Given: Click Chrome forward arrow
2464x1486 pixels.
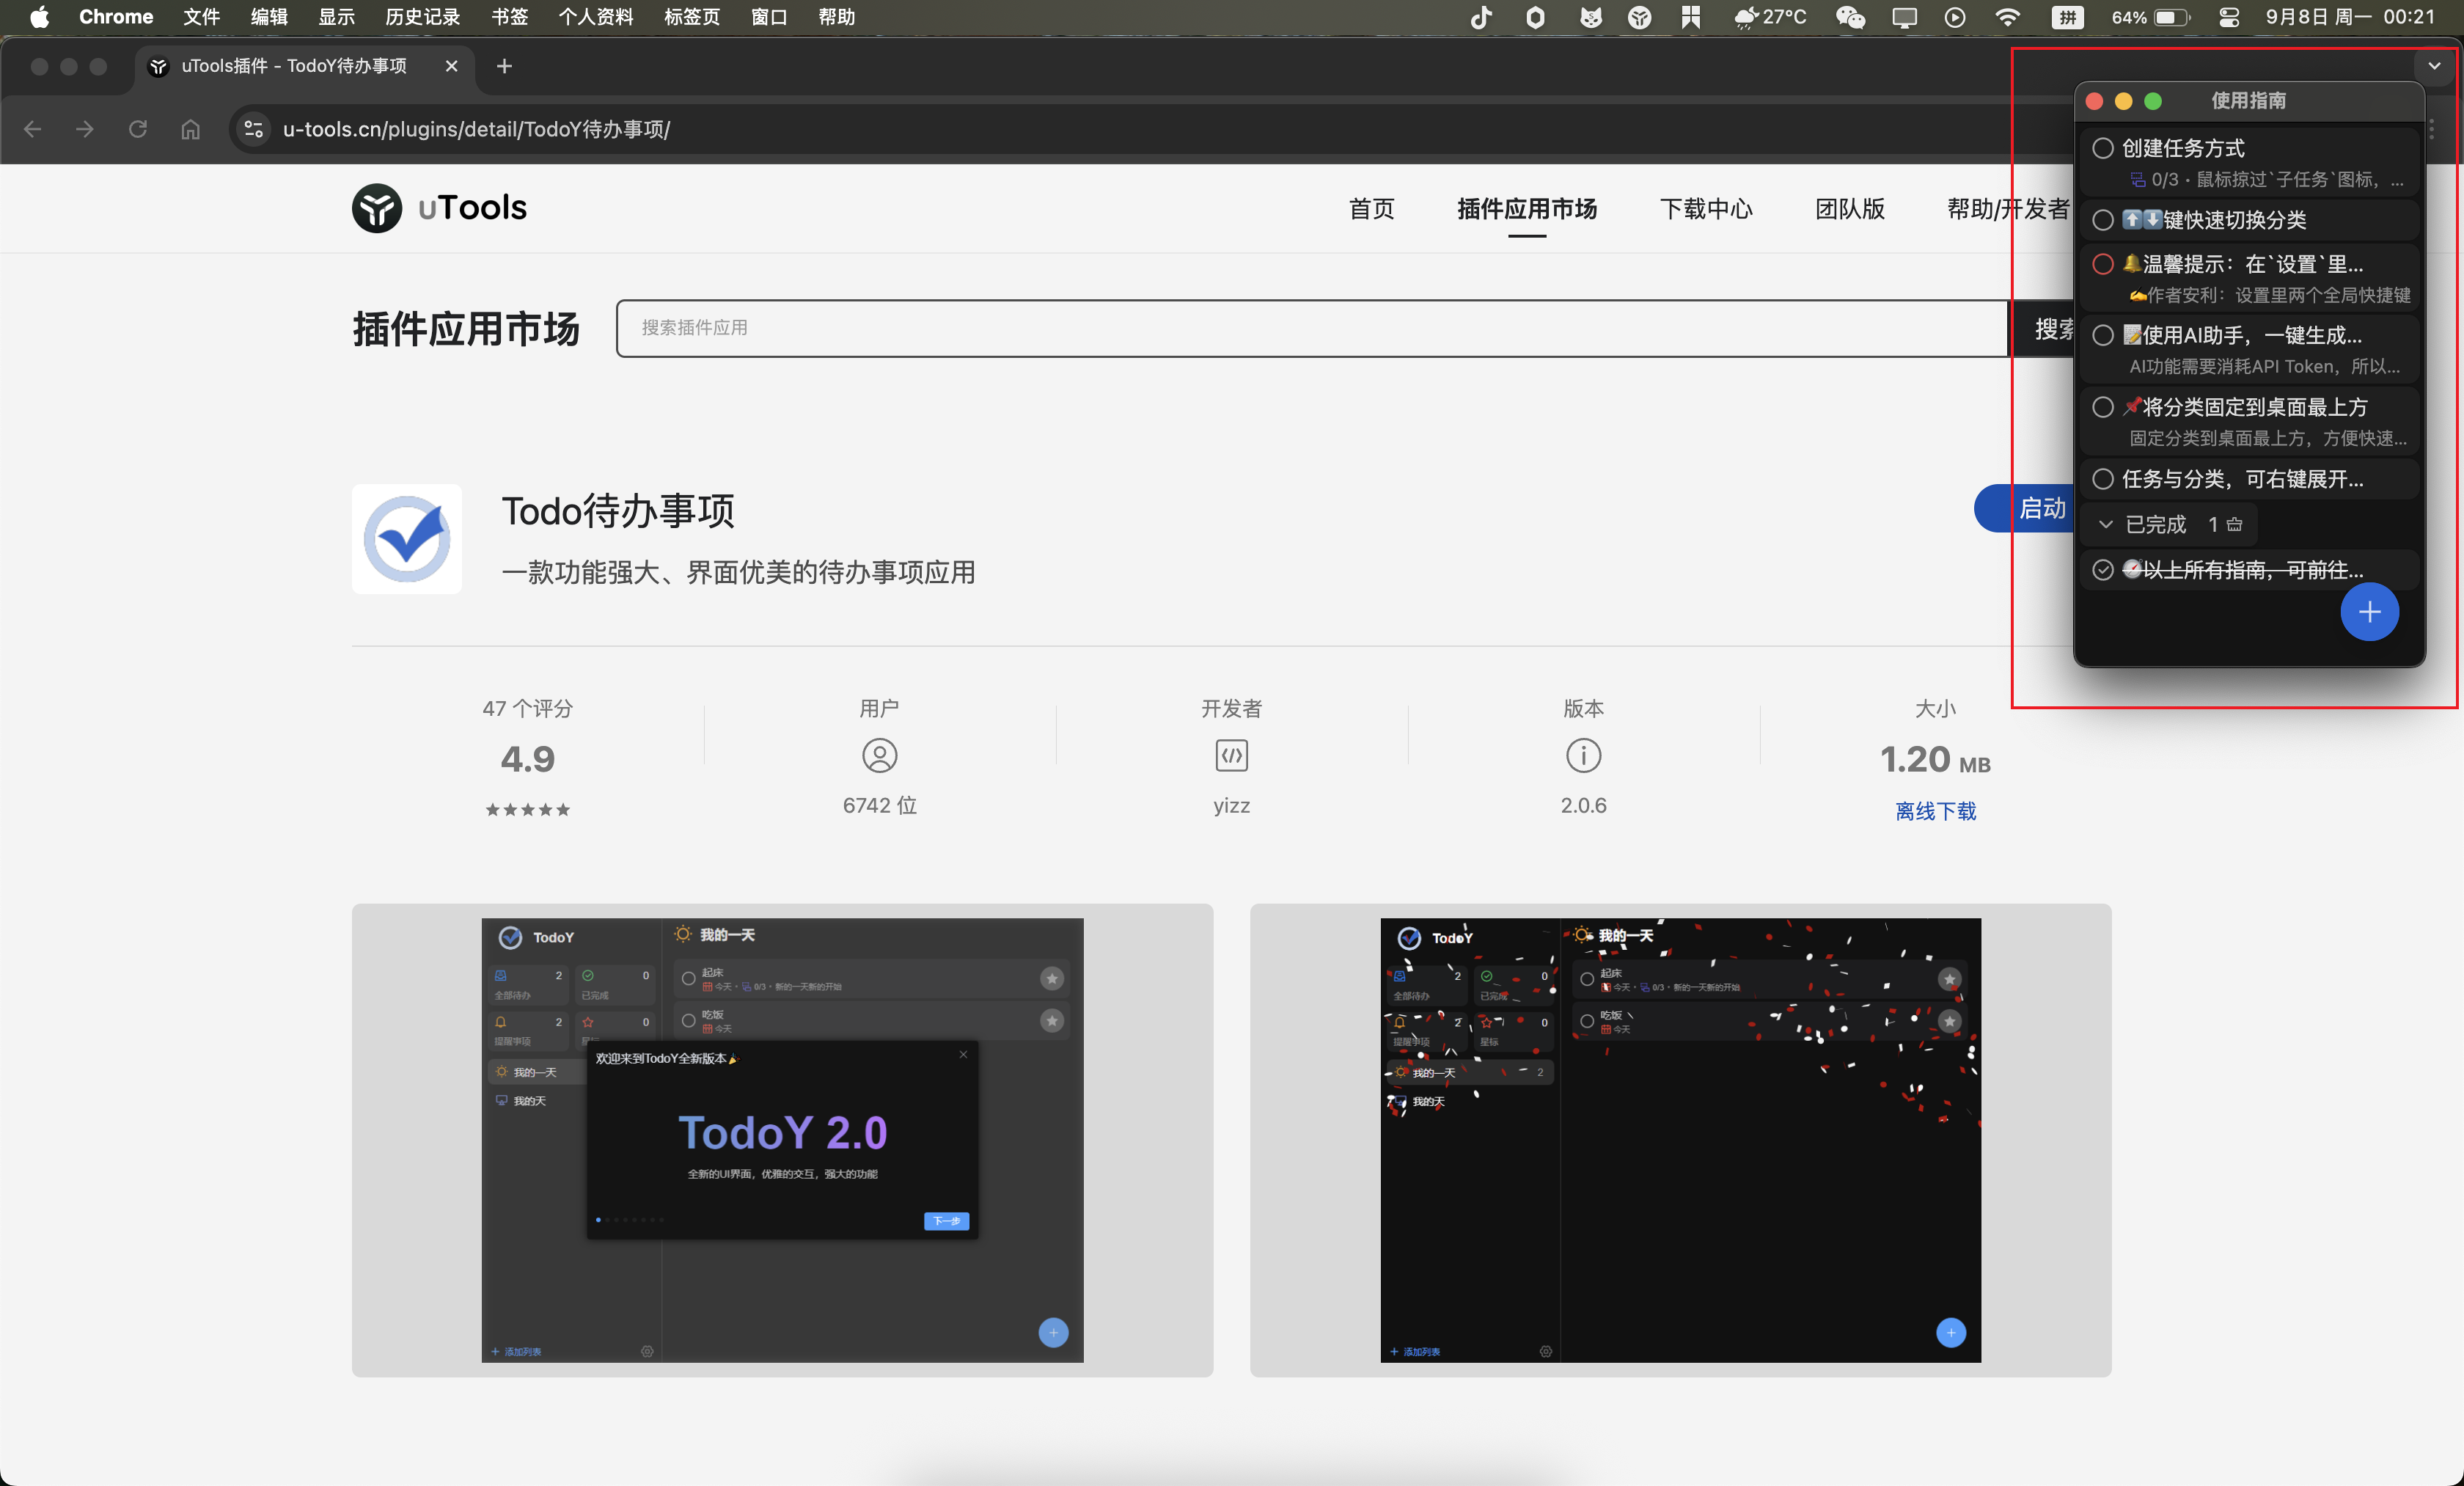Looking at the screenshot, I should 85,129.
